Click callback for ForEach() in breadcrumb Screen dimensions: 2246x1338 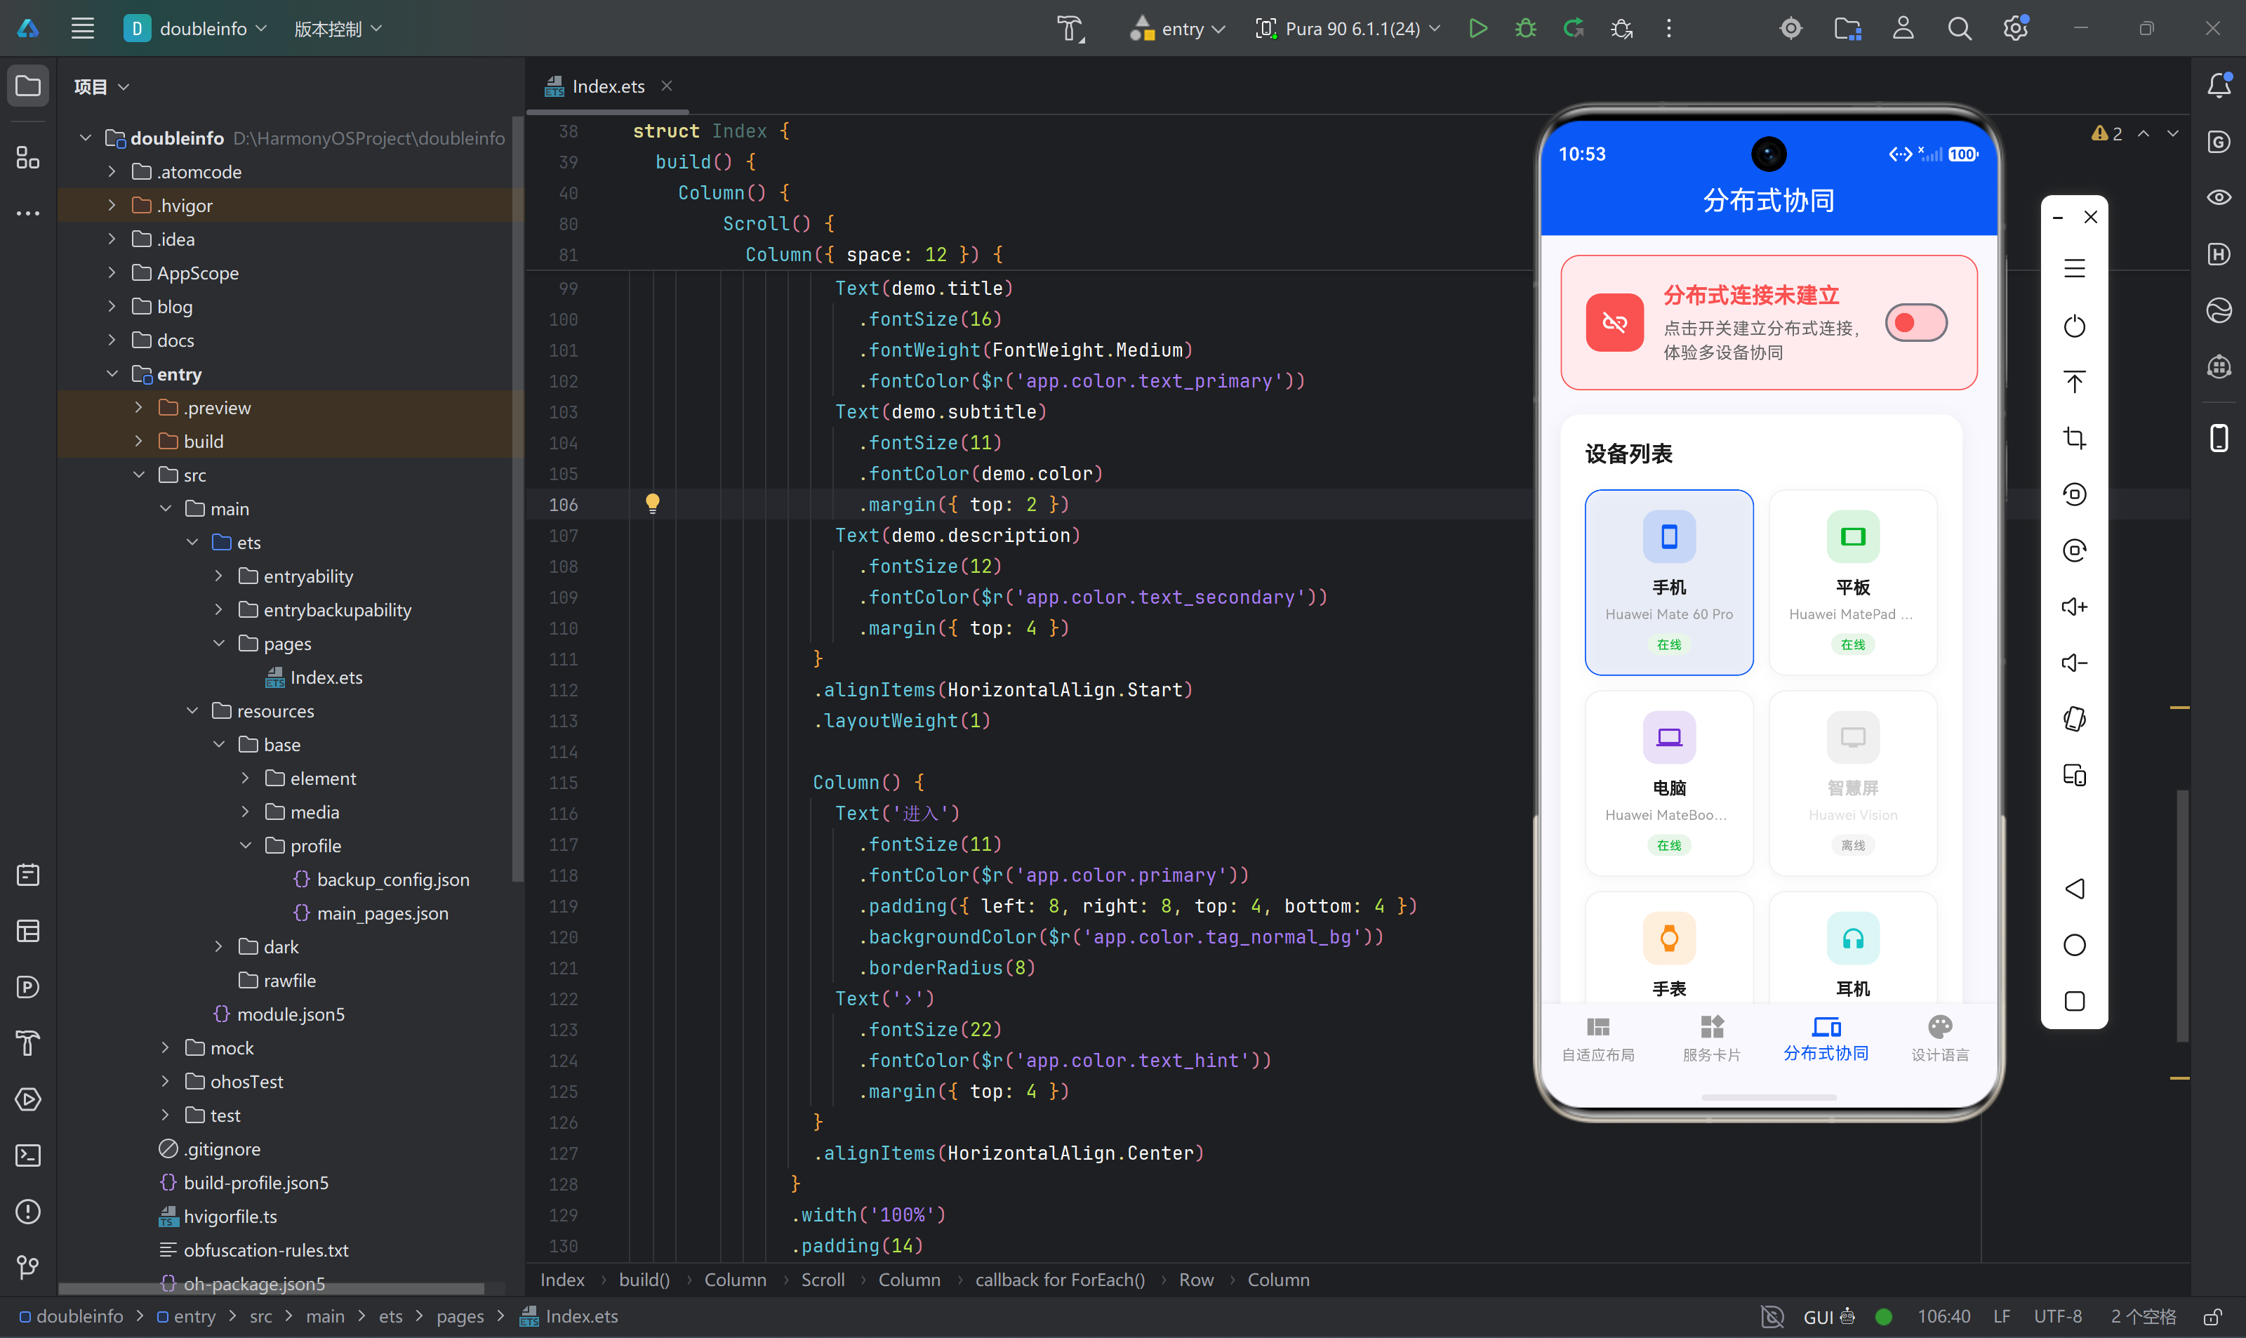pyautogui.click(x=1060, y=1280)
